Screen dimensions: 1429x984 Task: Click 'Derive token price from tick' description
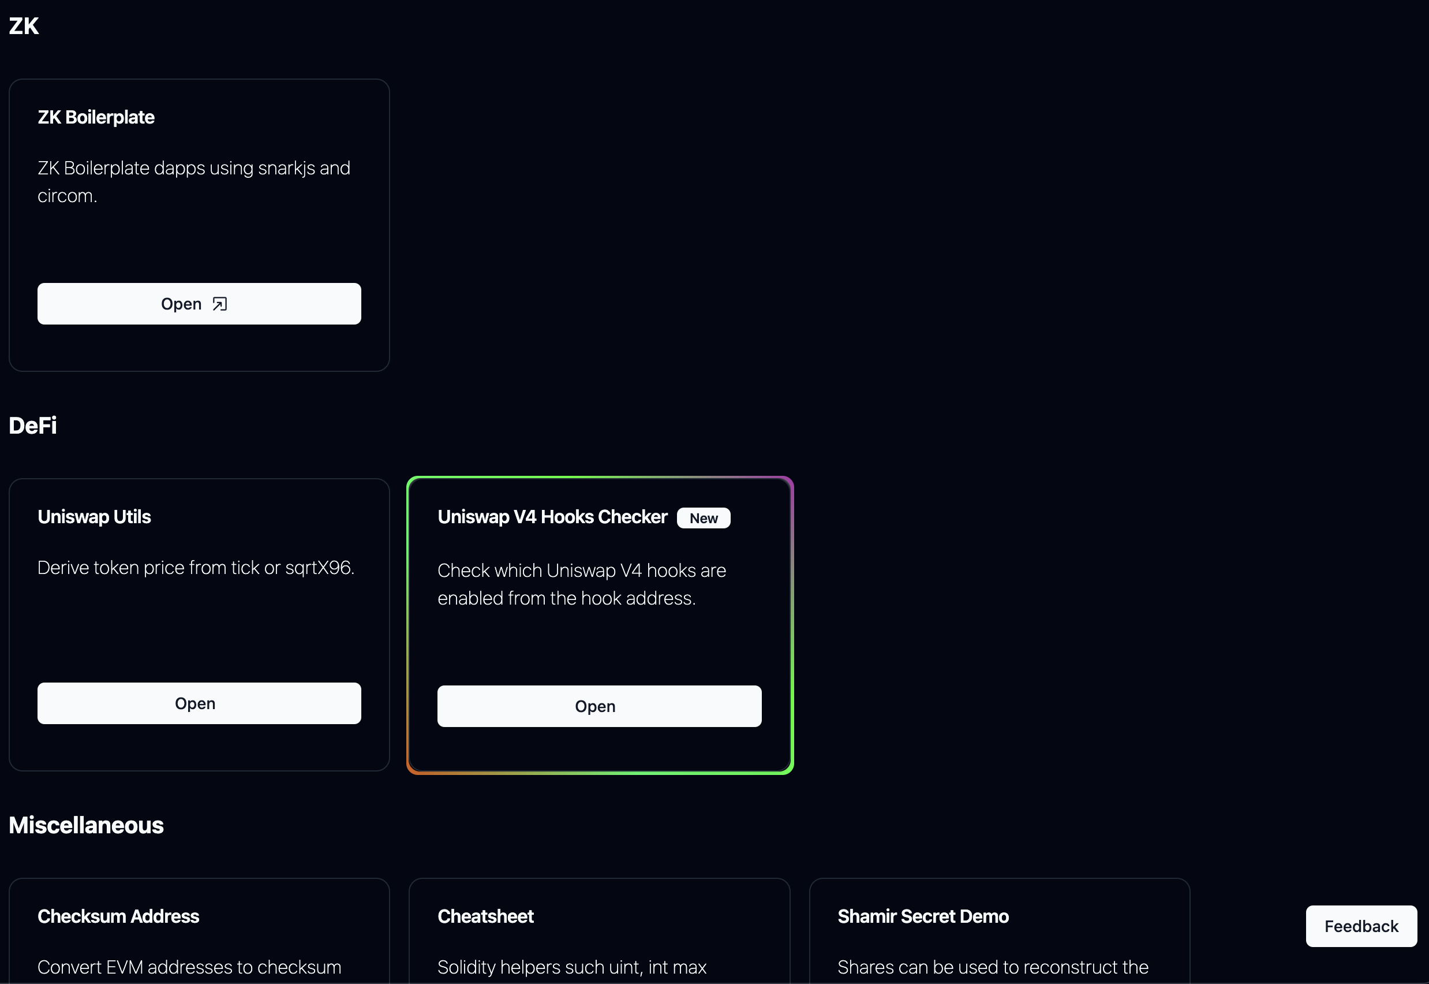pos(196,567)
